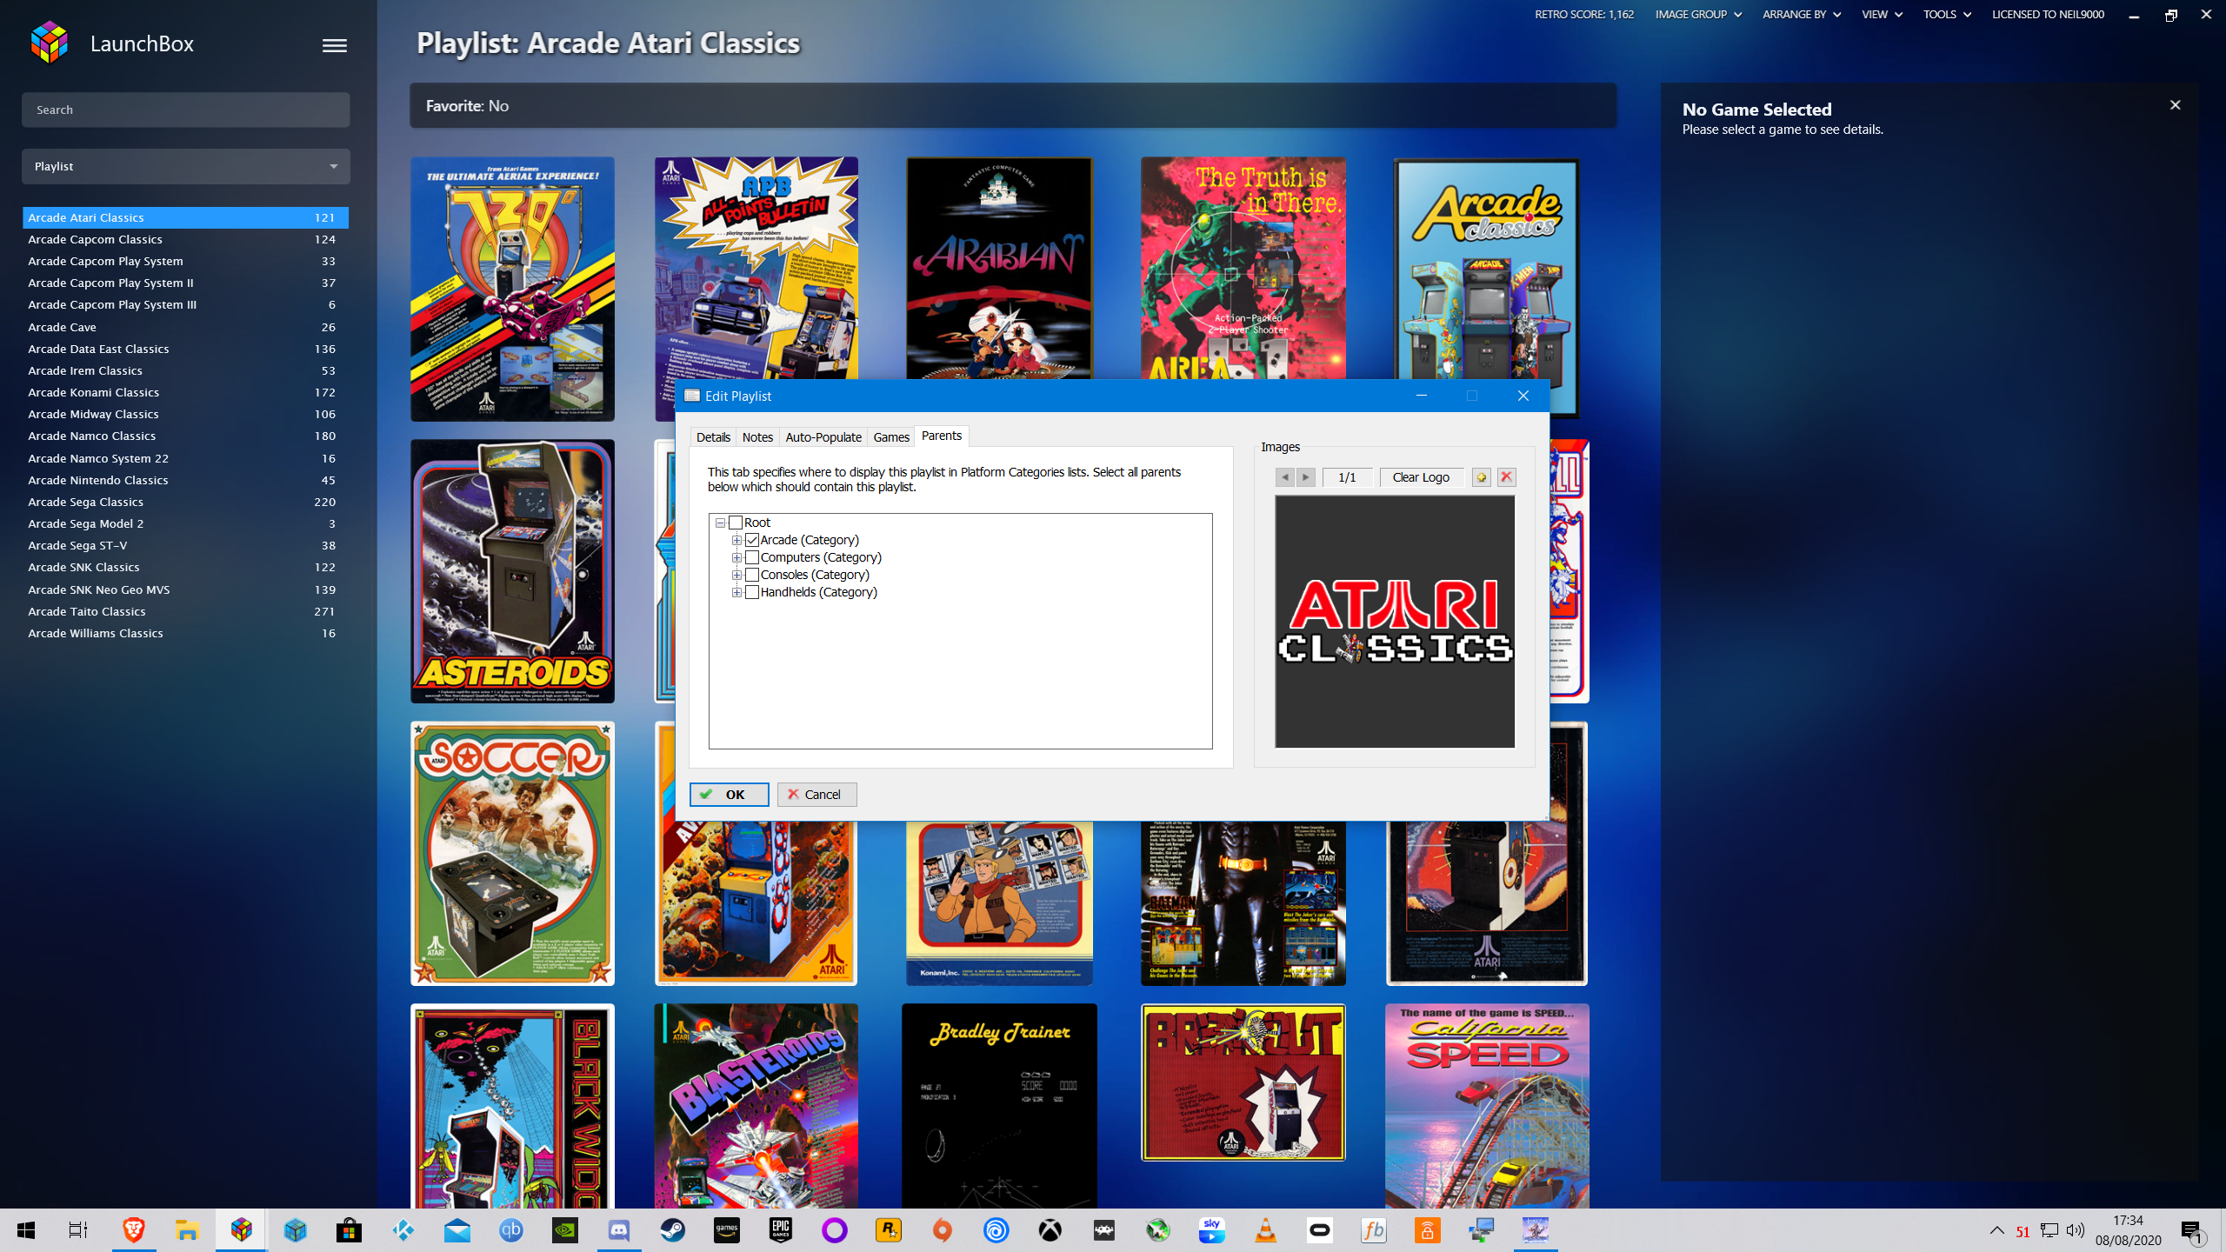Click the Atari Classics clear logo preview
This screenshot has width=2226, height=1252.
click(1395, 622)
